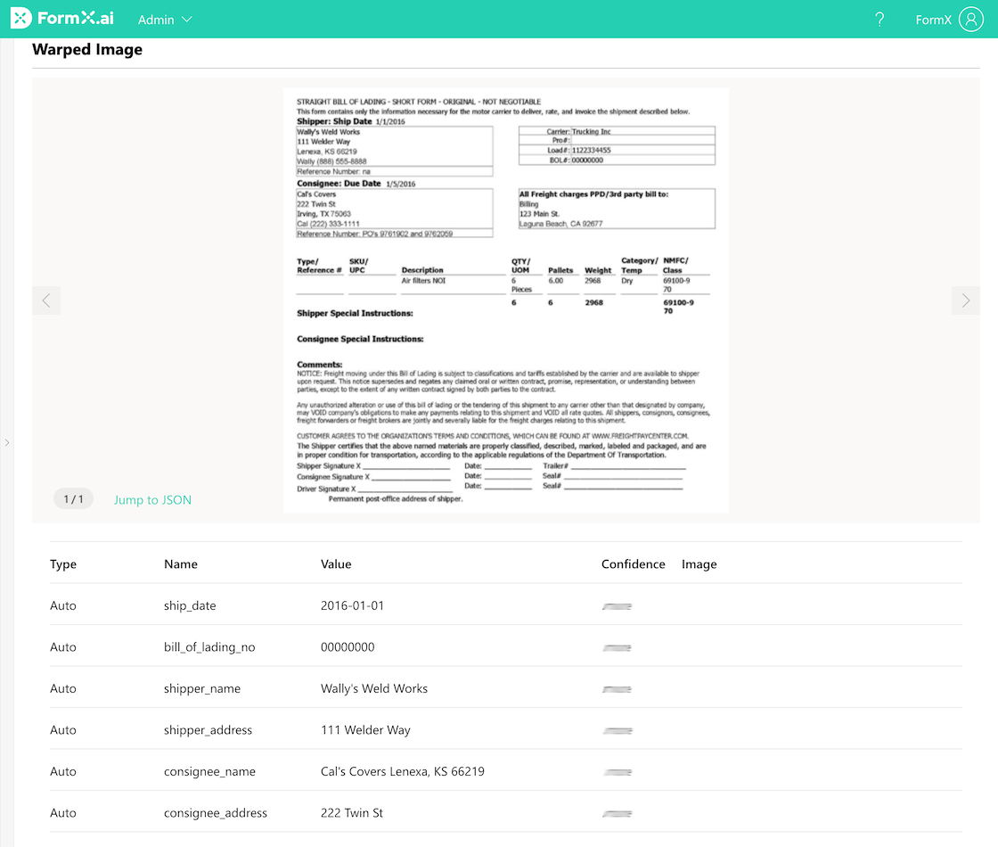Select the 222 Twin St value

pyautogui.click(x=352, y=813)
